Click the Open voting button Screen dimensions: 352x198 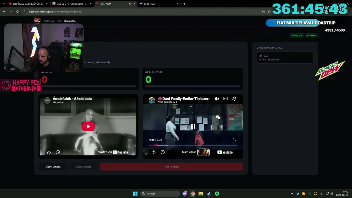pos(53,167)
